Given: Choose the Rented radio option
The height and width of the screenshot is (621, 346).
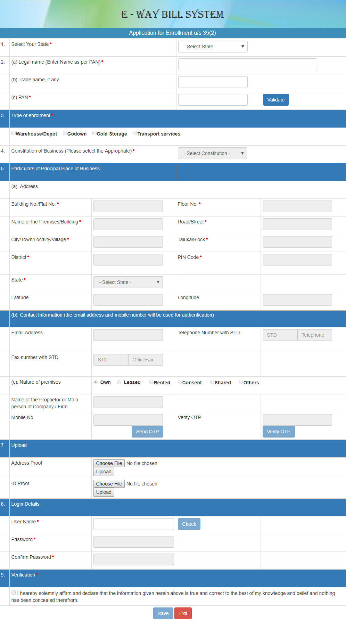Looking at the screenshot, I should click(151, 382).
